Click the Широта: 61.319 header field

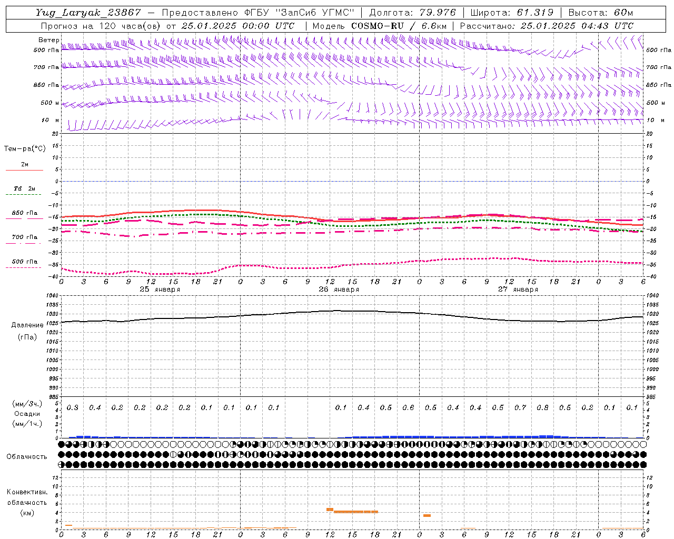[x=512, y=13]
